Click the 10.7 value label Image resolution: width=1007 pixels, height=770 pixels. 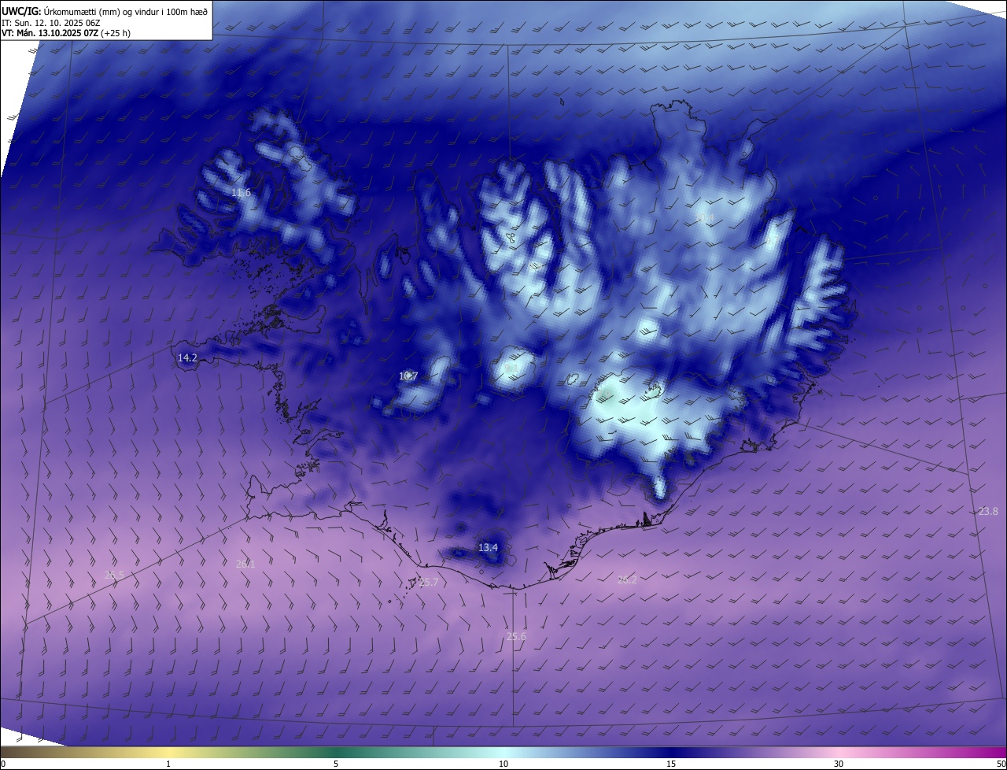point(408,376)
